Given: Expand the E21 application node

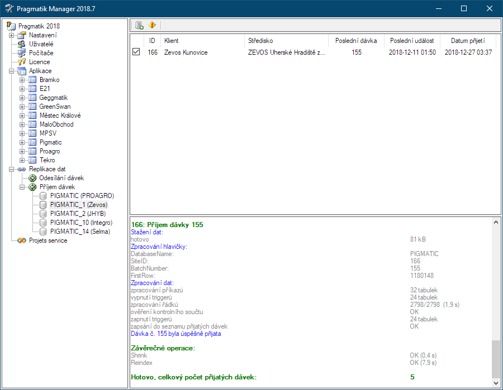Looking at the screenshot, I should coord(22,89).
